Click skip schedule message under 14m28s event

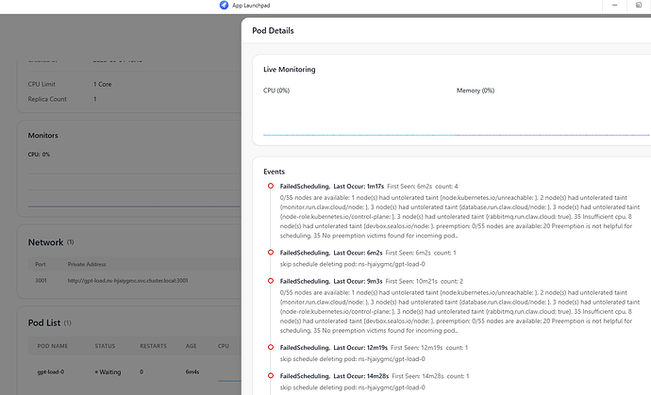(353, 388)
